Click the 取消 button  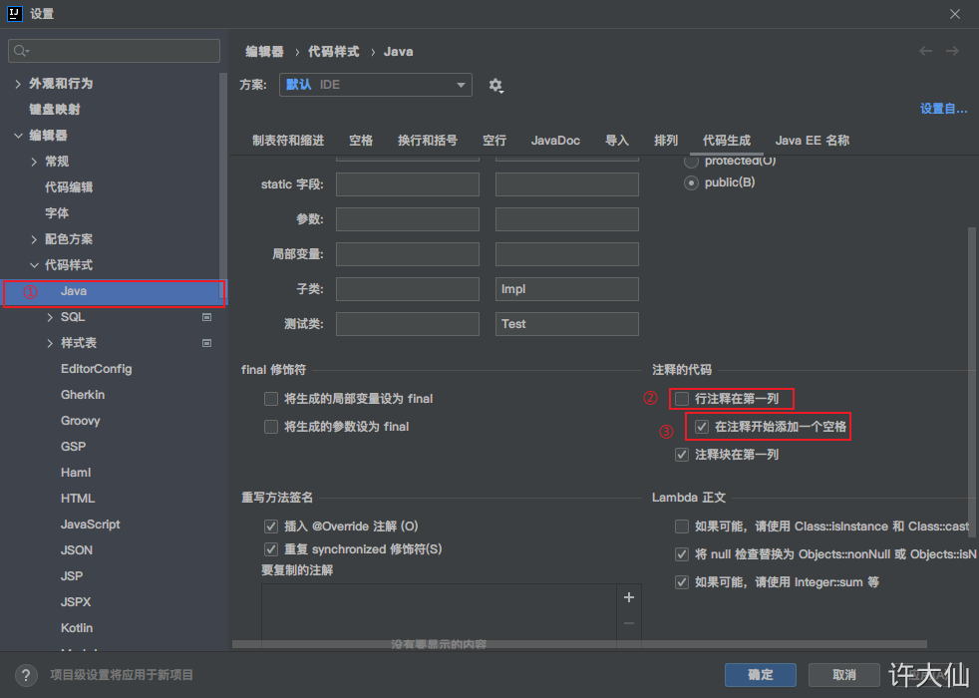pyautogui.click(x=844, y=675)
